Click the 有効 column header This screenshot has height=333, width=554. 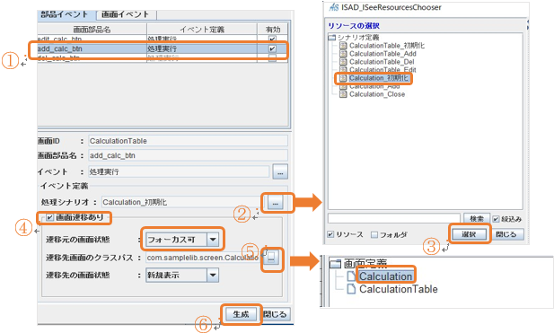tap(272, 30)
